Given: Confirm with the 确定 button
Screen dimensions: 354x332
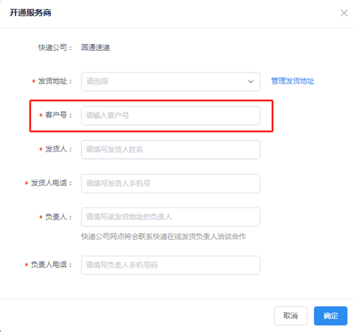Looking at the screenshot, I should [330, 316].
